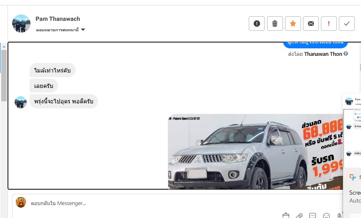This screenshot has width=361, height=218.
Task: Click the baht payment request icon
Action: point(339,215)
